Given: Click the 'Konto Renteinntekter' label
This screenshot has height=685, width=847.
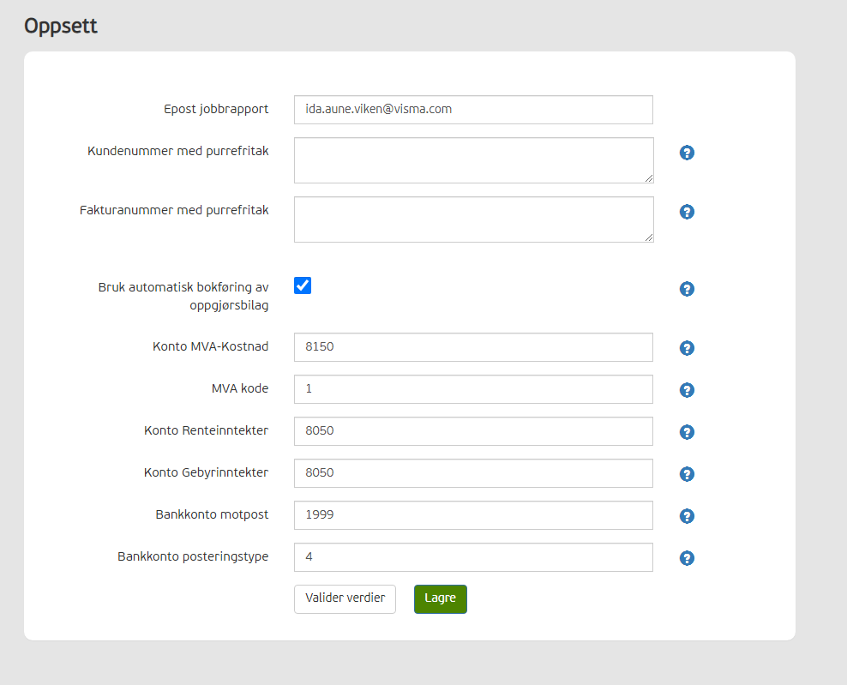Looking at the screenshot, I should (x=206, y=430).
